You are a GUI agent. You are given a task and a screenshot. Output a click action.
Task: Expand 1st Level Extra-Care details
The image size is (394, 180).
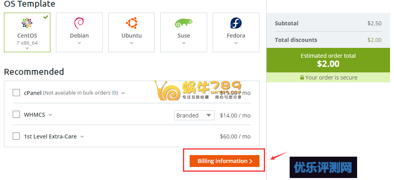coord(82,136)
